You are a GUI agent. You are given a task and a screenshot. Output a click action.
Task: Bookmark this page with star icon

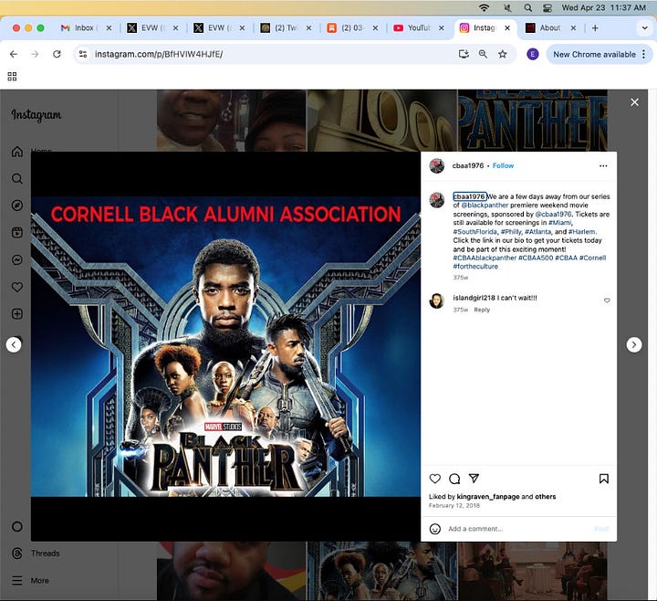pos(503,54)
